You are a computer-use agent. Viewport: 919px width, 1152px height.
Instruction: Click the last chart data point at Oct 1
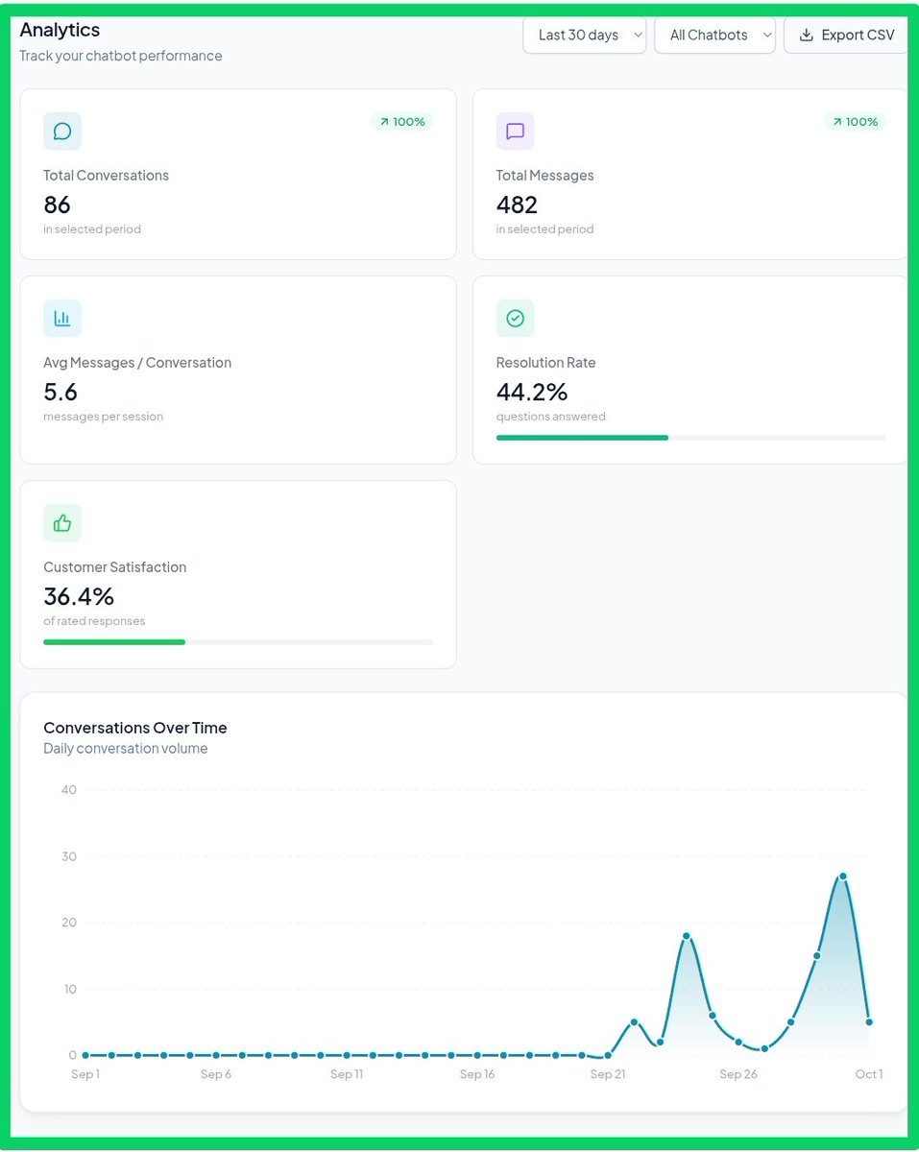(x=869, y=1021)
